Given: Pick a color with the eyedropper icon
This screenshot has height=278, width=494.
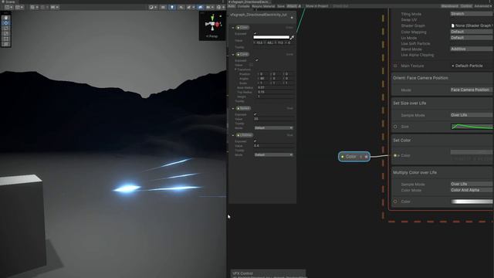Looking at the screenshot, I should (292, 38).
